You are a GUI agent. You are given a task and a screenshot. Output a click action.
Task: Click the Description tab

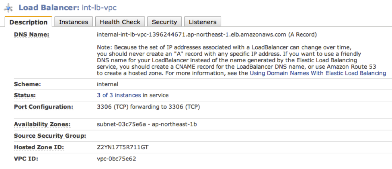pyautogui.click(x=28, y=22)
